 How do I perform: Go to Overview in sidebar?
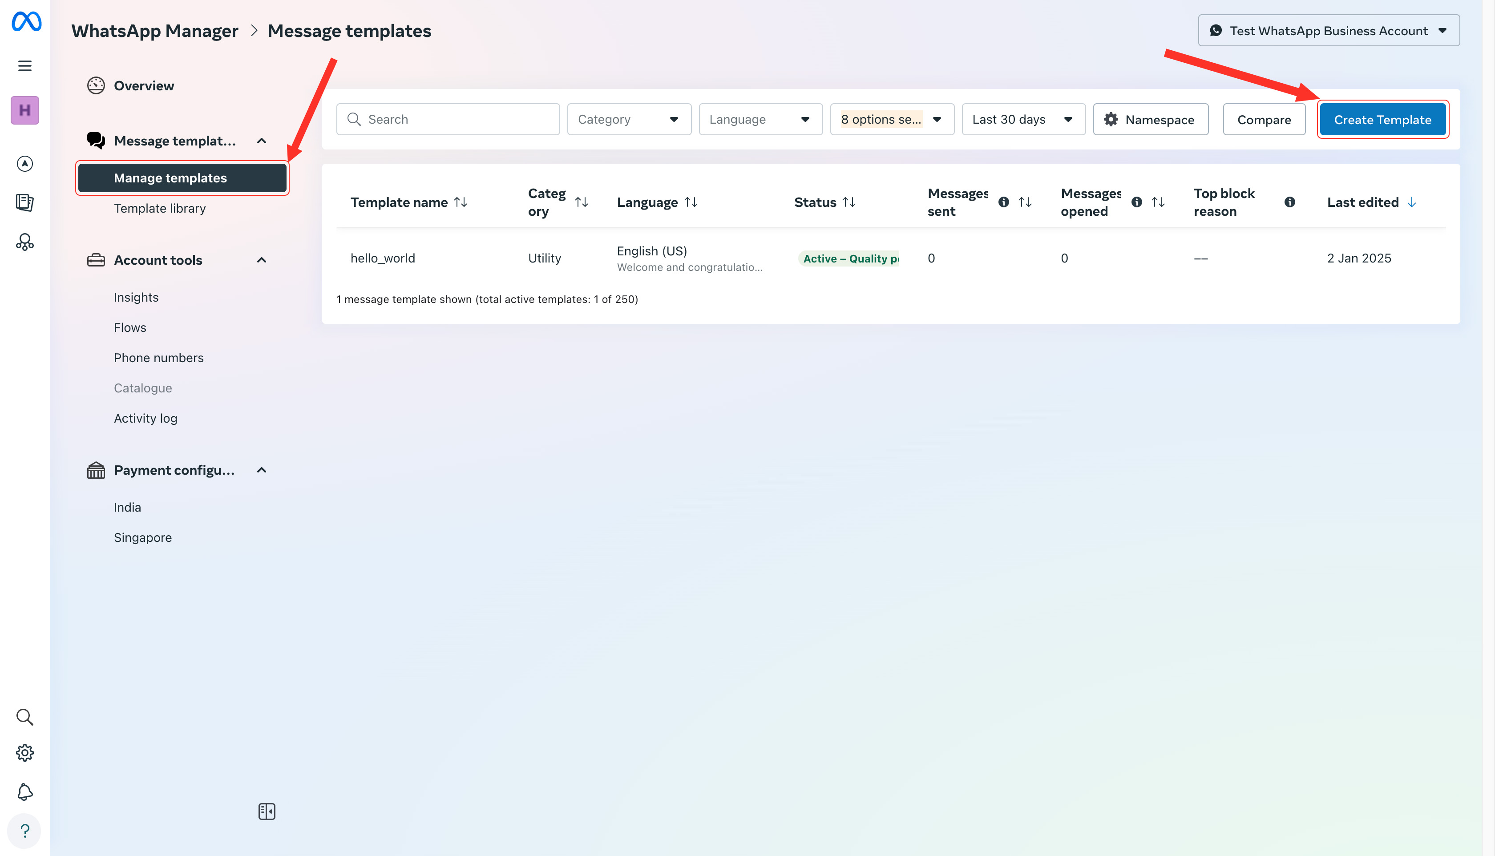coord(144,86)
